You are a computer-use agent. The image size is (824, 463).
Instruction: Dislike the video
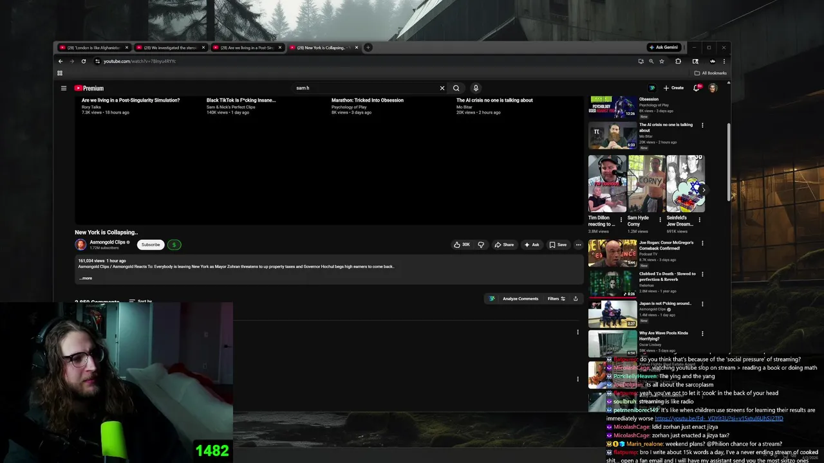coord(481,245)
